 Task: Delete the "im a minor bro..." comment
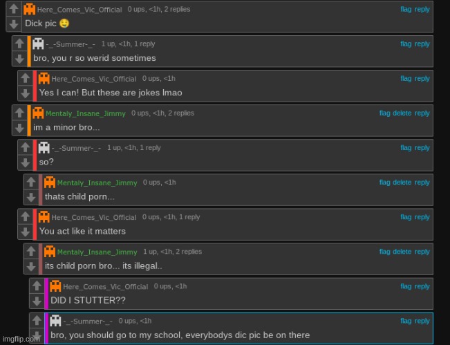pyautogui.click(x=402, y=113)
